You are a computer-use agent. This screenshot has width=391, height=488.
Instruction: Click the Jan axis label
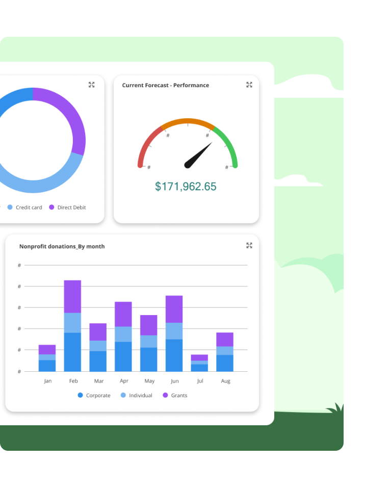(47, 381)
